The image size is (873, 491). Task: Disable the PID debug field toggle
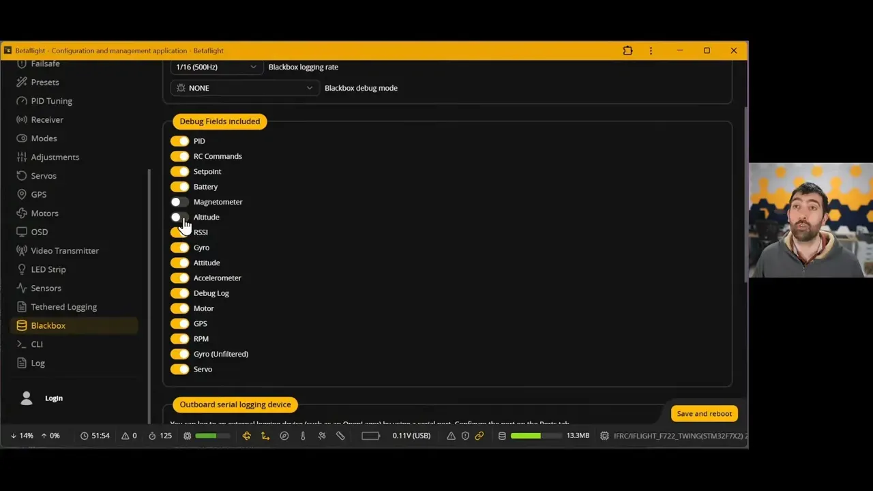180,141
